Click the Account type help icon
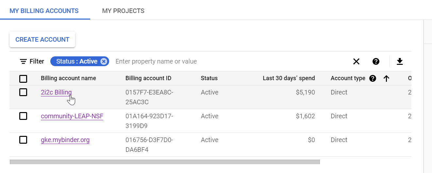The image size is (432, 173). pos(373,78)
